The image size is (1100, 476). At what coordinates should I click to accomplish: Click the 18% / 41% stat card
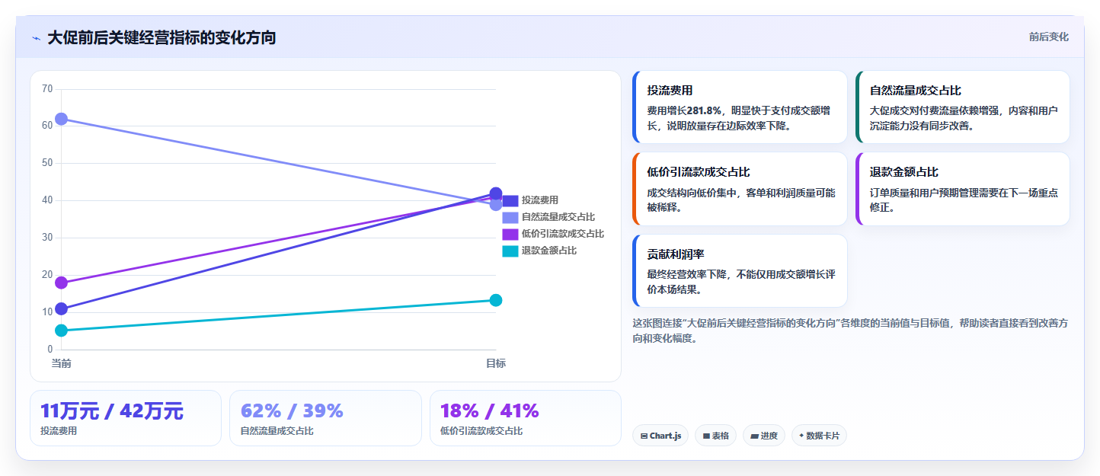(x=526, y=418)
